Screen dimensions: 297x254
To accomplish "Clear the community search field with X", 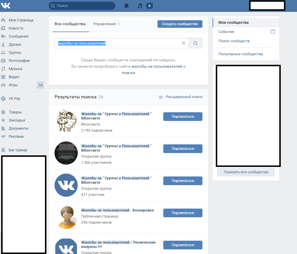I will 184,43.
